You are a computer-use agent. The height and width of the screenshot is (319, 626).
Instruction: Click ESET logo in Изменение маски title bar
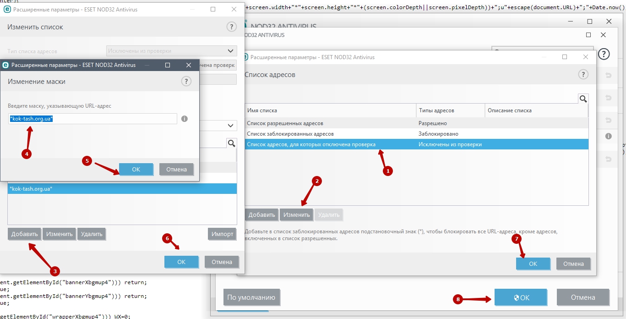[x=6, y=65]
